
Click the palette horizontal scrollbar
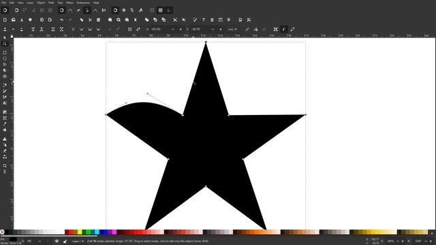pyautogui.click(x=49, y=236)
